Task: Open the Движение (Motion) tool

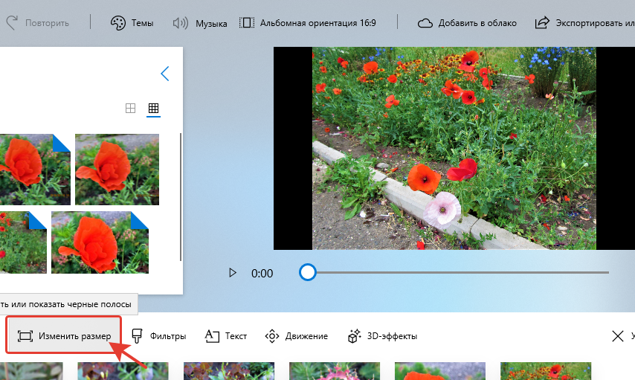Action: click(272, 336)
